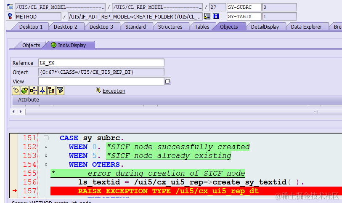This screenshot has height=203, width=342.
Task: Click the right scroll arrow under Attribute table
Action: point(21,112)
